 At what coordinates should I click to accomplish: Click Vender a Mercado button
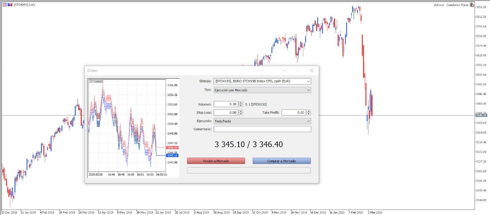pyautogui.click(x=216, y=161)
